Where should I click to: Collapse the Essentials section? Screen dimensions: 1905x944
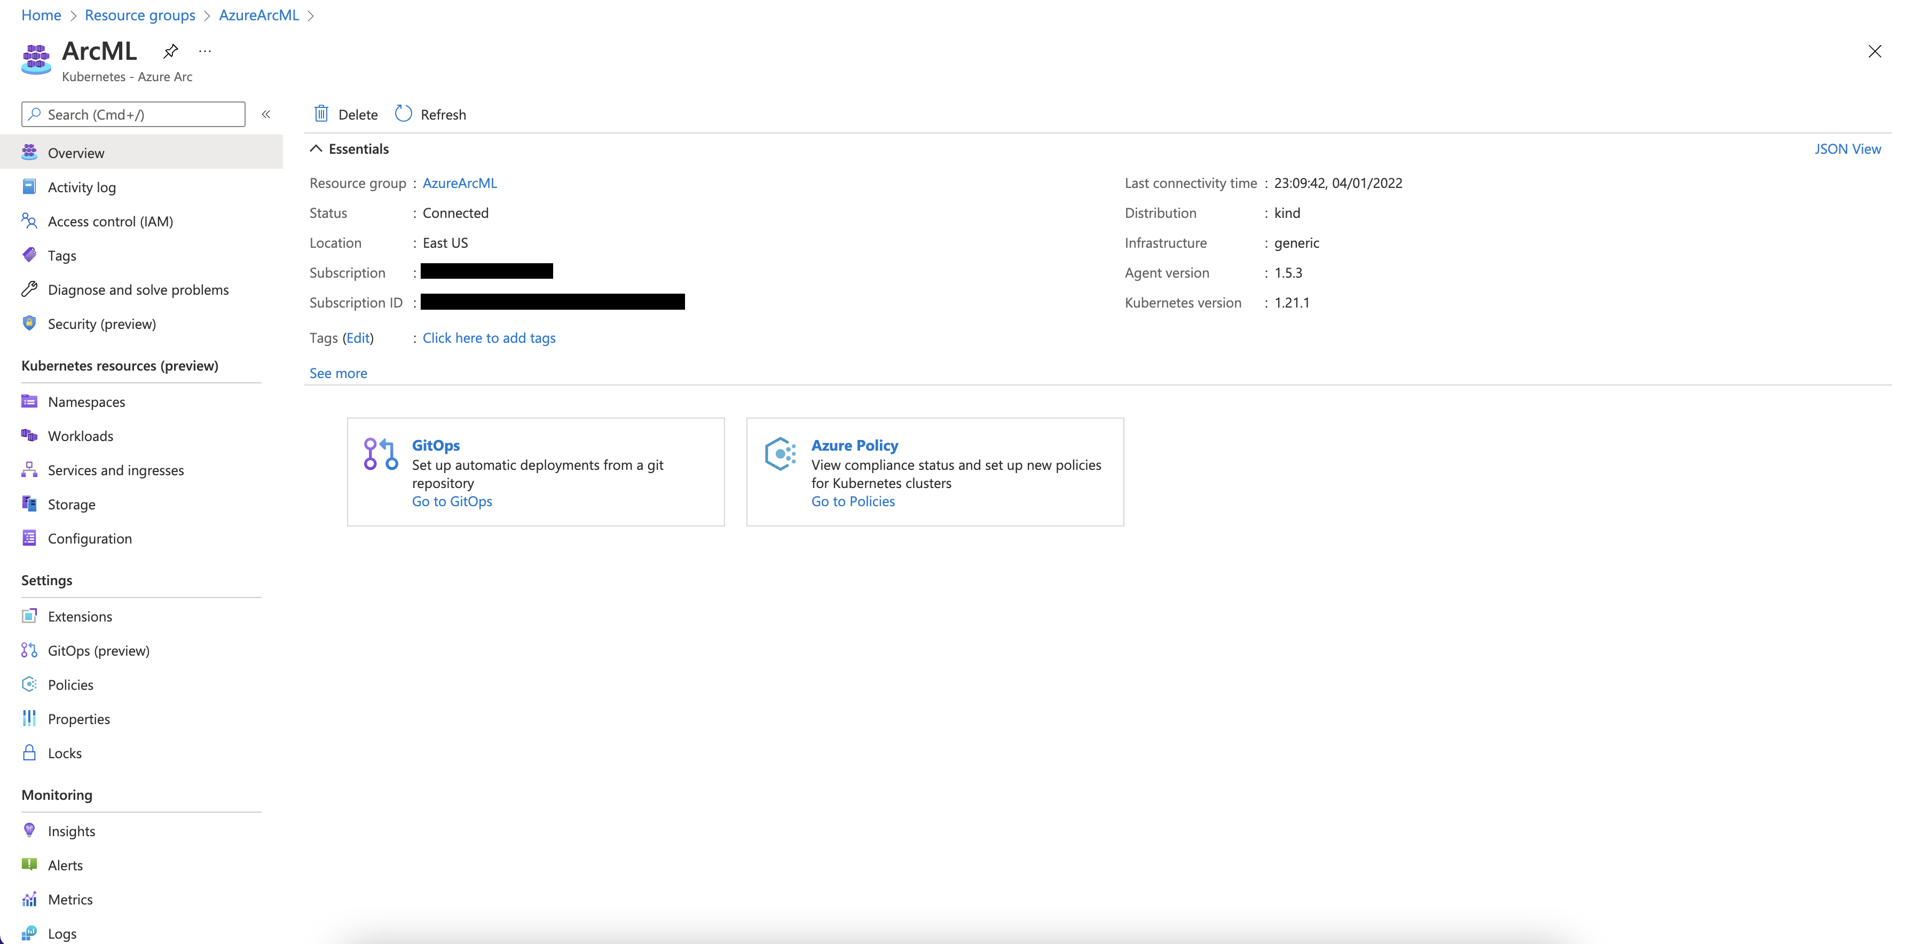pos(316,149)
